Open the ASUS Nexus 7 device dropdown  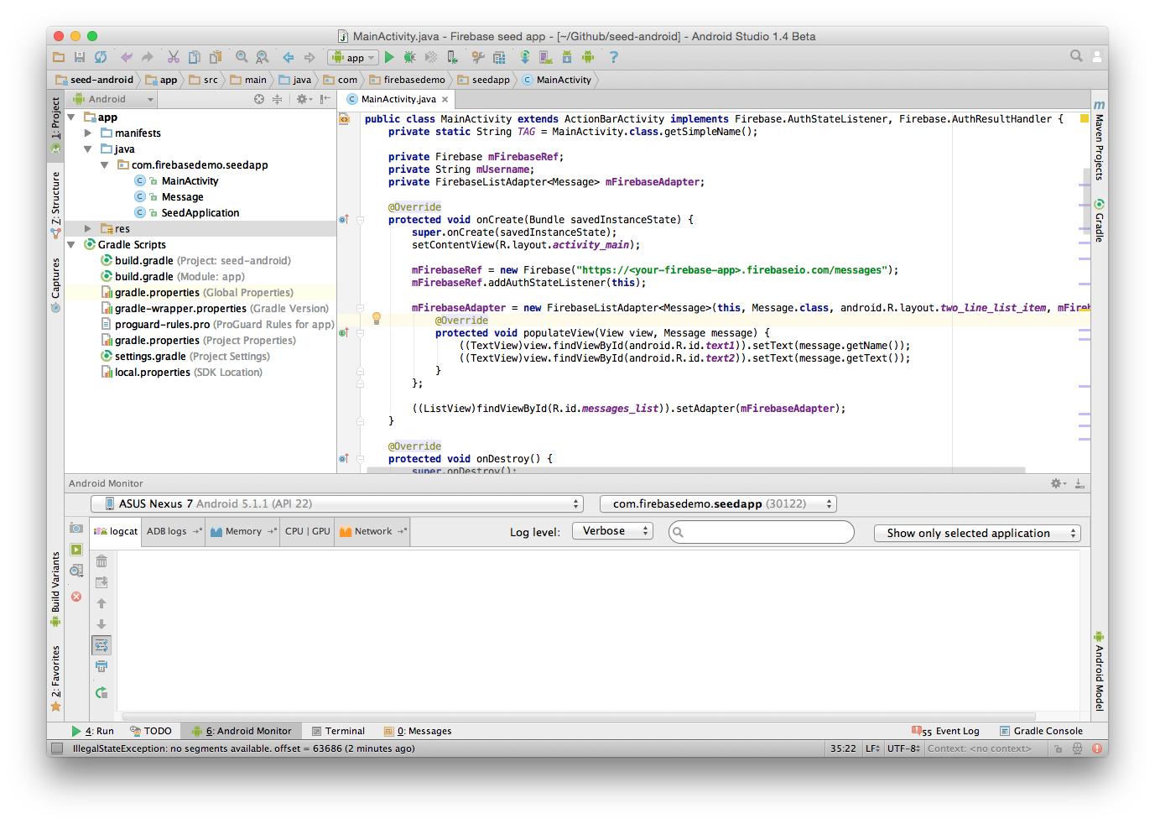(x=336, y=503)
